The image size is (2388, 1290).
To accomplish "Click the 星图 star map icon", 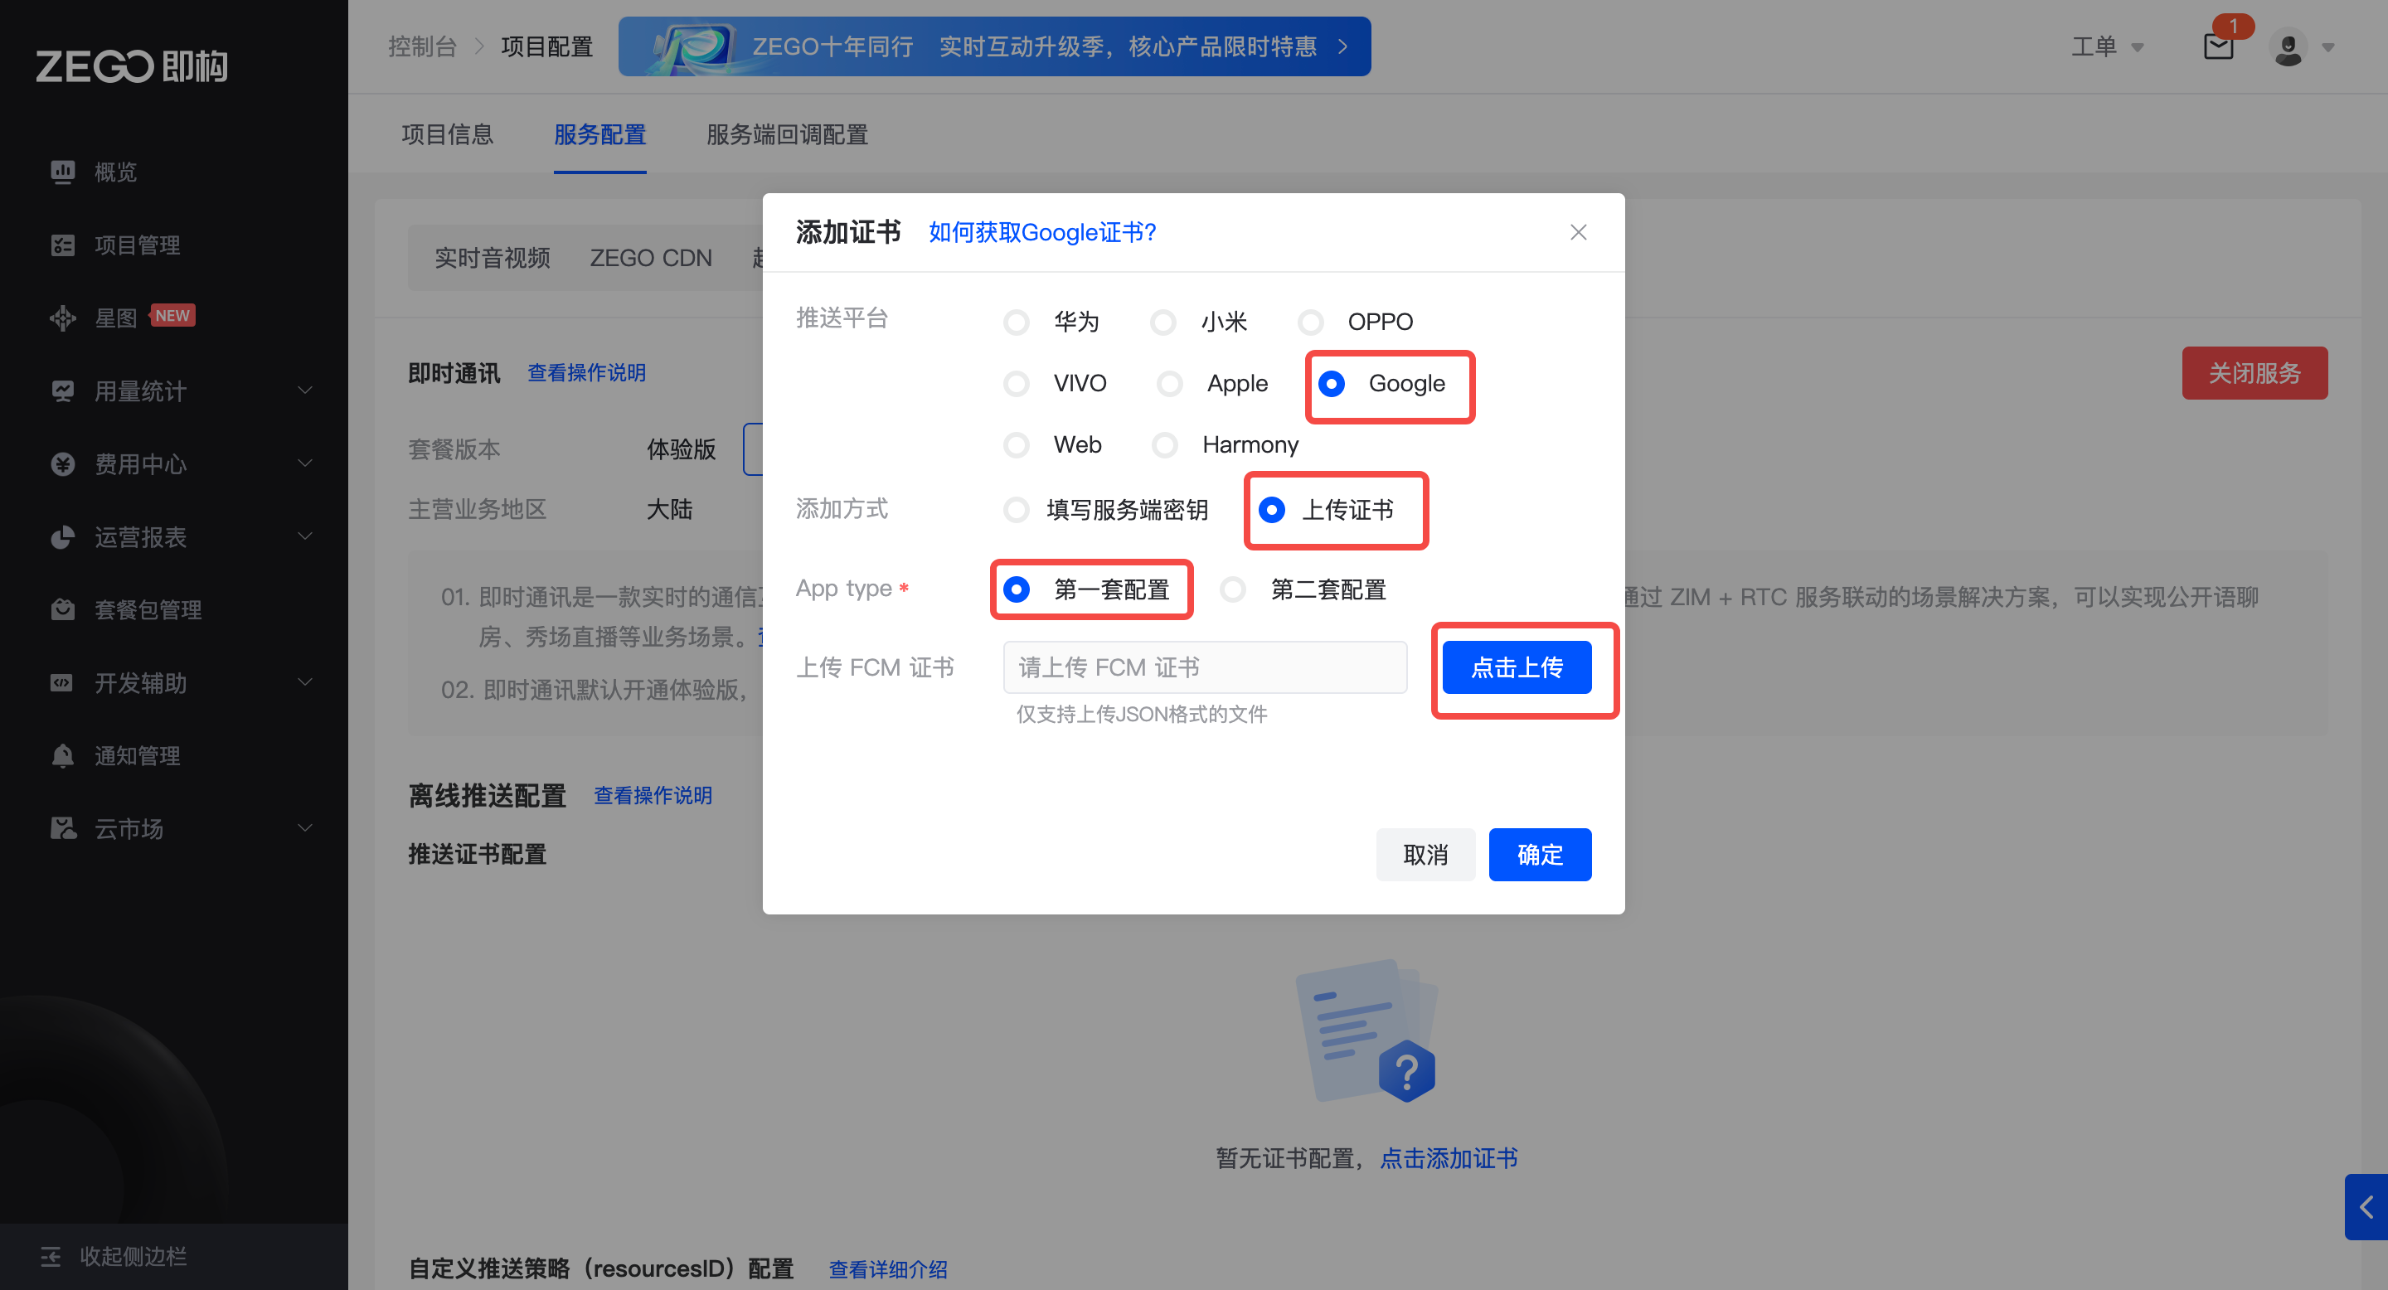I will 62,318.
